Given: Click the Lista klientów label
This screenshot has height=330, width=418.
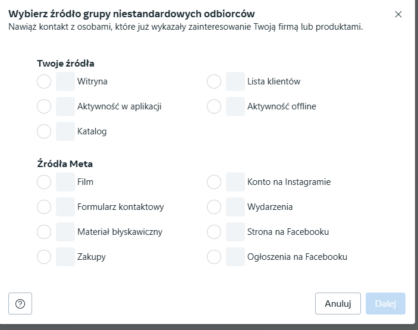Looking at the screenshot, I should (x=274, y=81).
